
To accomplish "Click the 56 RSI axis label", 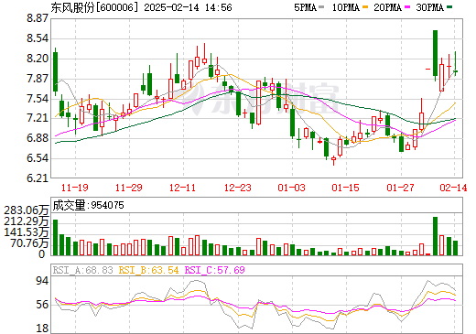I will [42, 305].
